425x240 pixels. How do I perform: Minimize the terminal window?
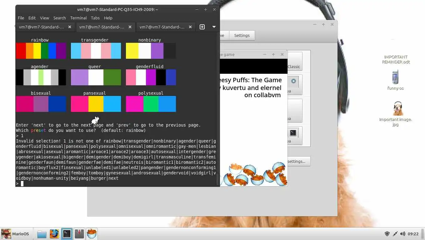pyautogui.click(x=197, y=9)
